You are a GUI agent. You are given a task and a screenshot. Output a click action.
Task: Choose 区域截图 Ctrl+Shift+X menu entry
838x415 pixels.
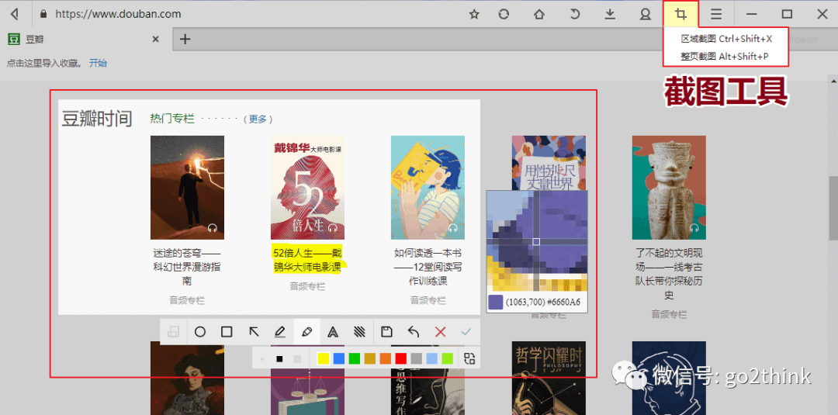tap(726, 39)
